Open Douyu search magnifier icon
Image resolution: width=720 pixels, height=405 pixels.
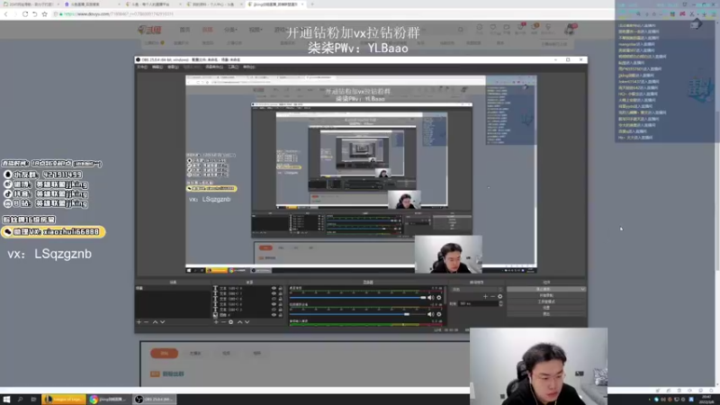click(461, 30)
